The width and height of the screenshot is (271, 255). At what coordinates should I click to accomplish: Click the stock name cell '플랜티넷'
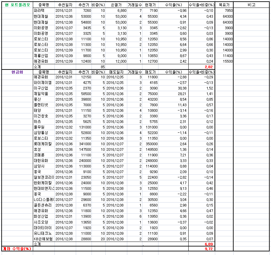coord(41,105)
